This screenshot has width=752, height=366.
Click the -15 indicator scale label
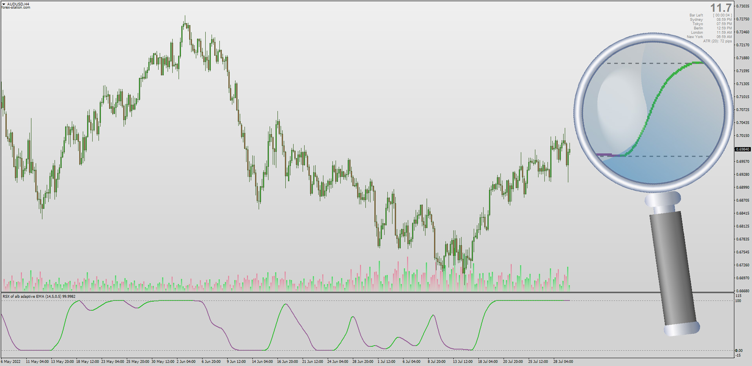click(738, 355)
